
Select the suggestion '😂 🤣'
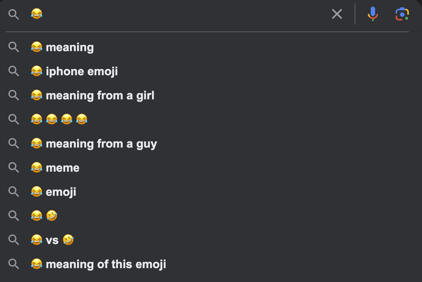(44, 216)
